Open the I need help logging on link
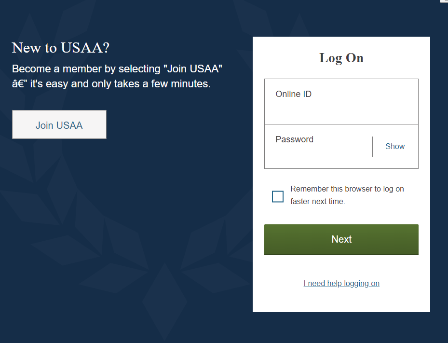 tap(341, 284)
